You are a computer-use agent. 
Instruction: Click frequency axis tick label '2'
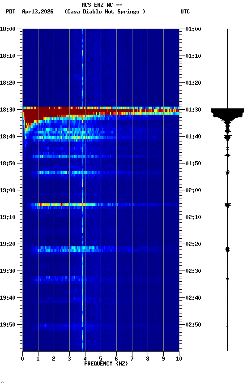(54, 359)
